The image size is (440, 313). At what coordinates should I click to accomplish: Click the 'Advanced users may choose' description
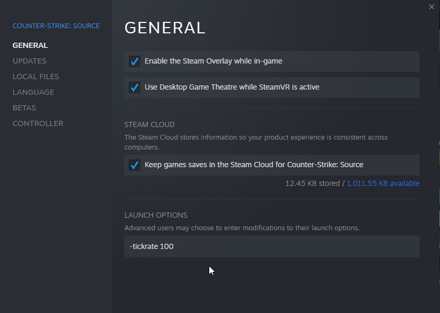[x=242, y=228]
